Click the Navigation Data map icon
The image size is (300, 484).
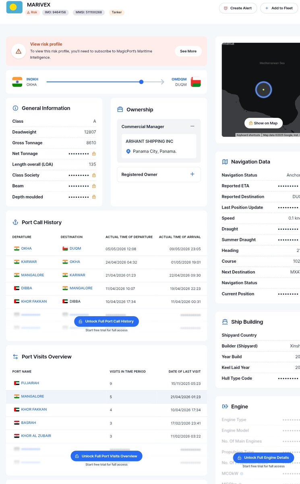(225, 162)
